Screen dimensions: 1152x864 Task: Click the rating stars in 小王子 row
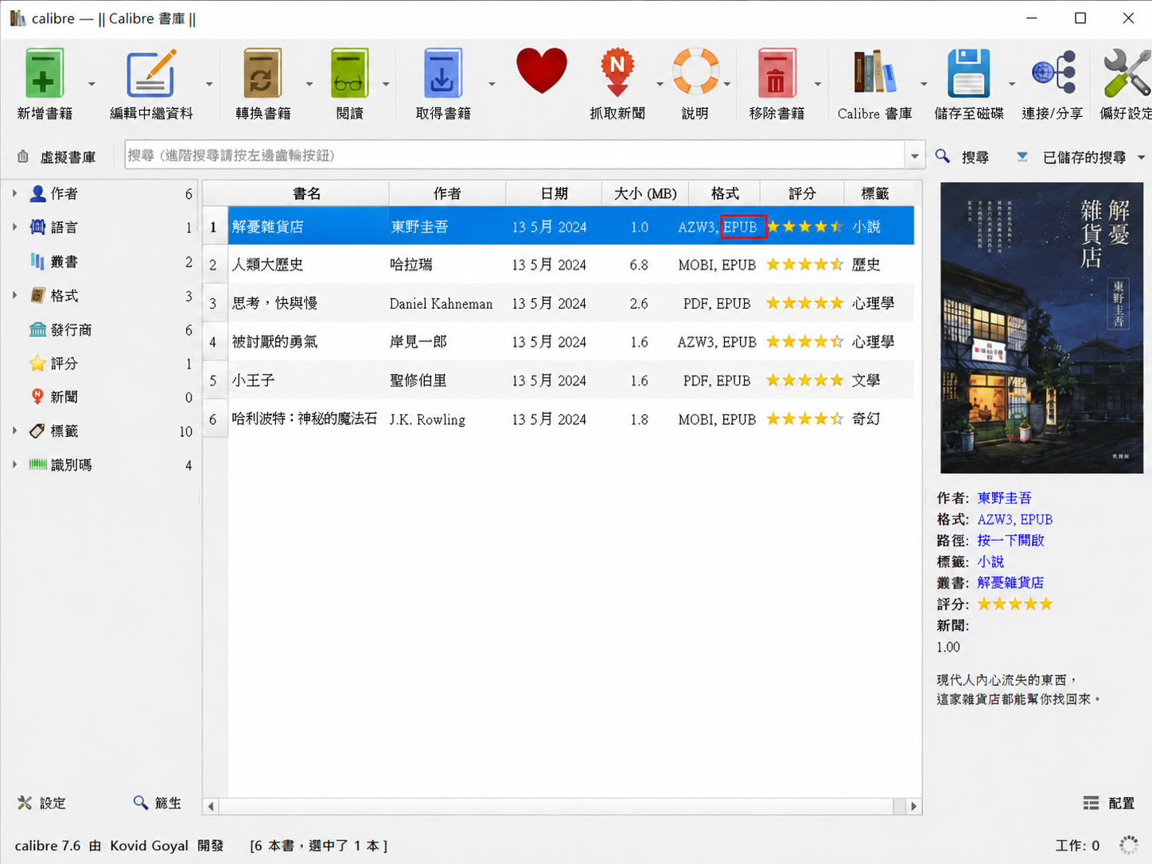[x=804, y=380]
